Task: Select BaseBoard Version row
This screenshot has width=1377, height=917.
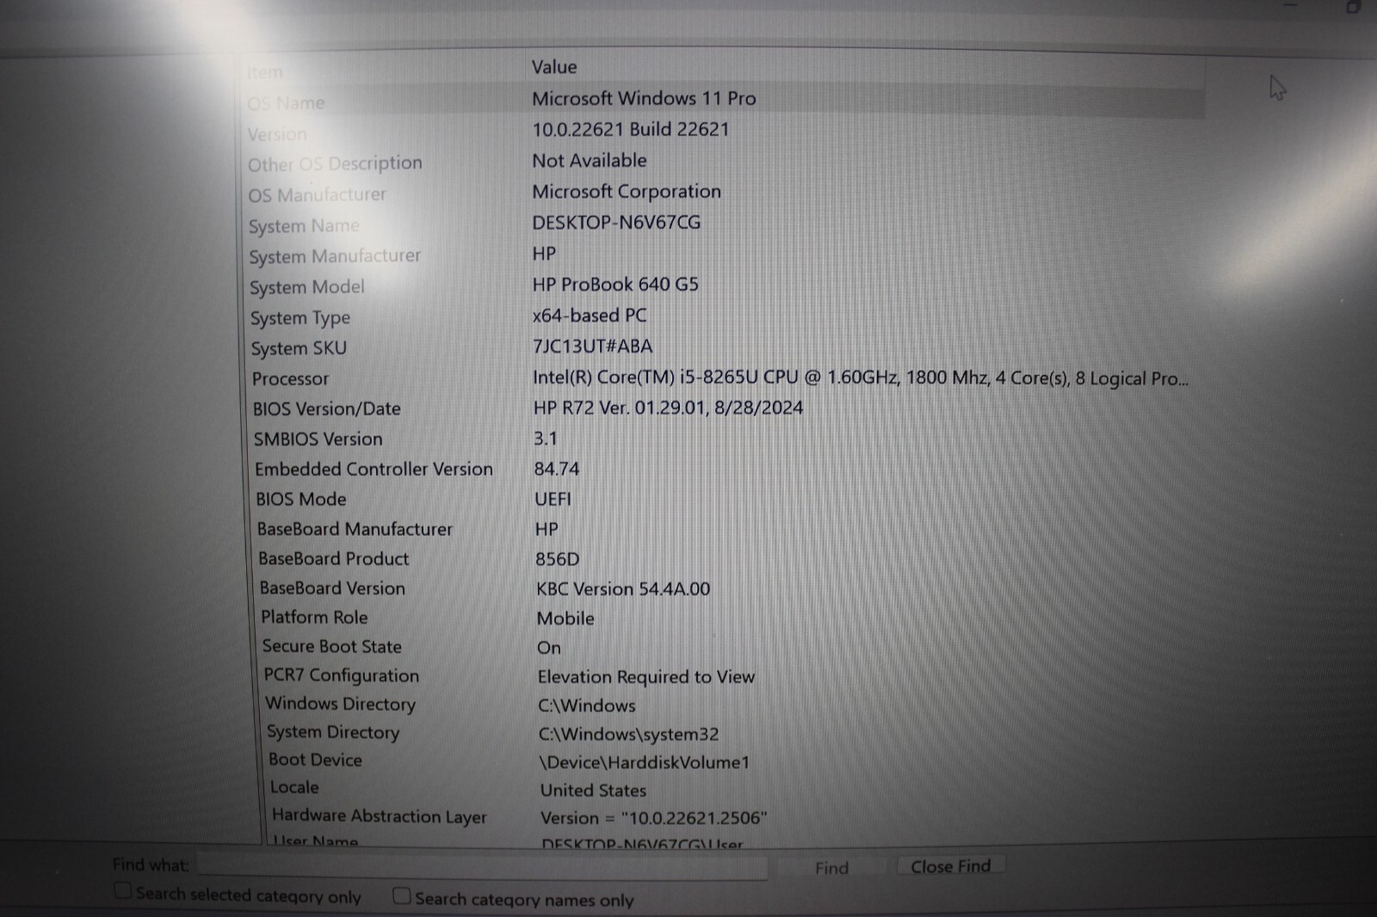Action: click(332, 588)
